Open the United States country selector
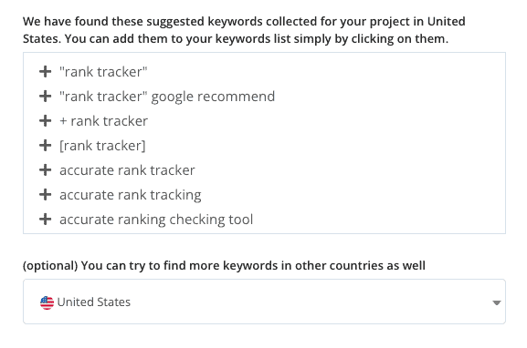The image size is (527, 348). (x=264, y=302)
